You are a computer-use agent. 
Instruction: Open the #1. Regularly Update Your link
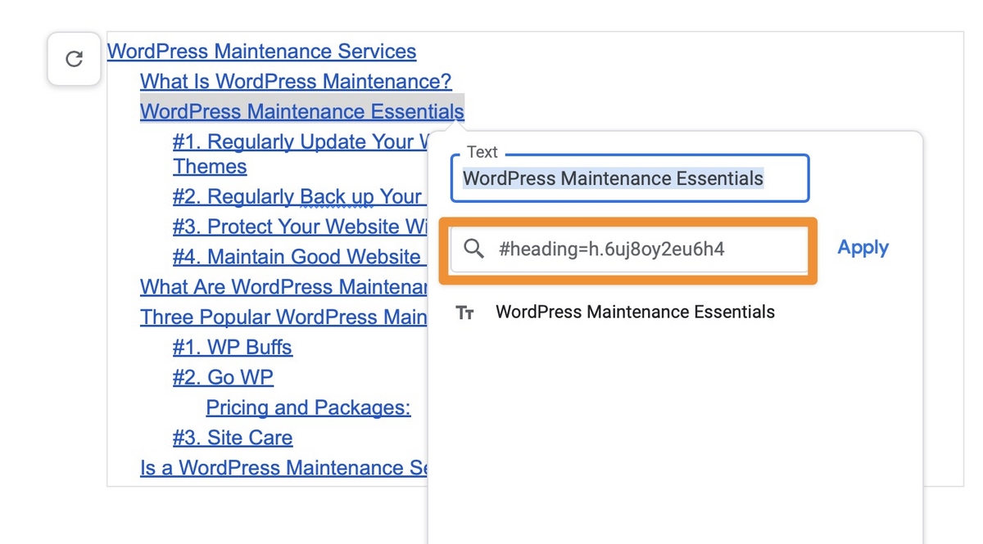pyautogui.click(x=300, y=142)
